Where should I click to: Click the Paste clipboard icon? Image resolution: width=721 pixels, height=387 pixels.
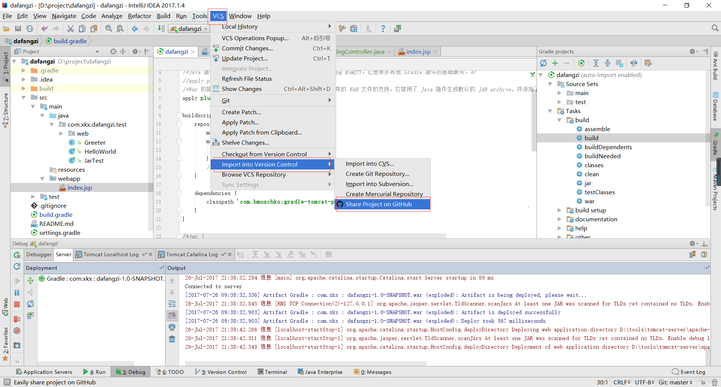coord(94,29)
